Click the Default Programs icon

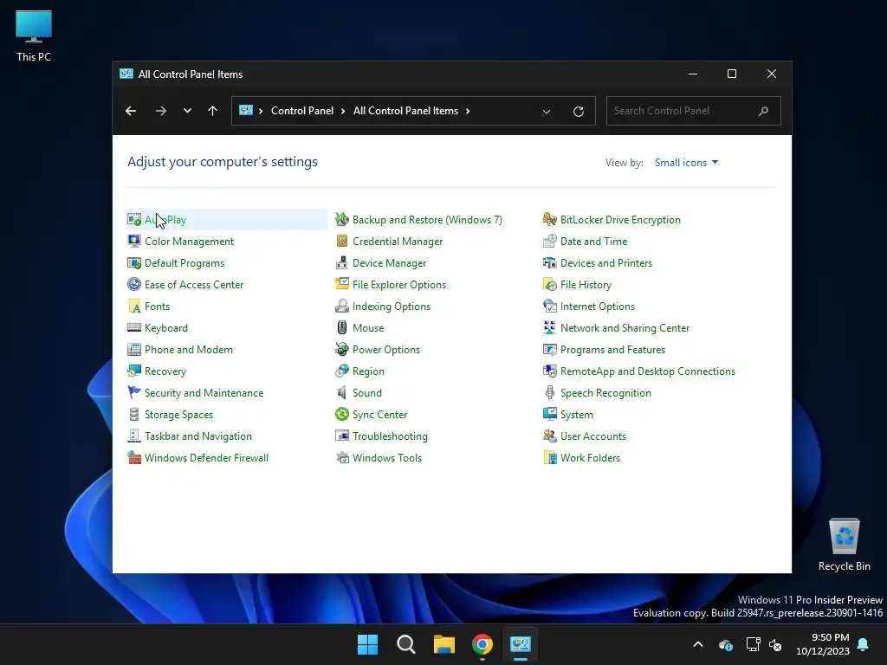[x=134, y=263]
